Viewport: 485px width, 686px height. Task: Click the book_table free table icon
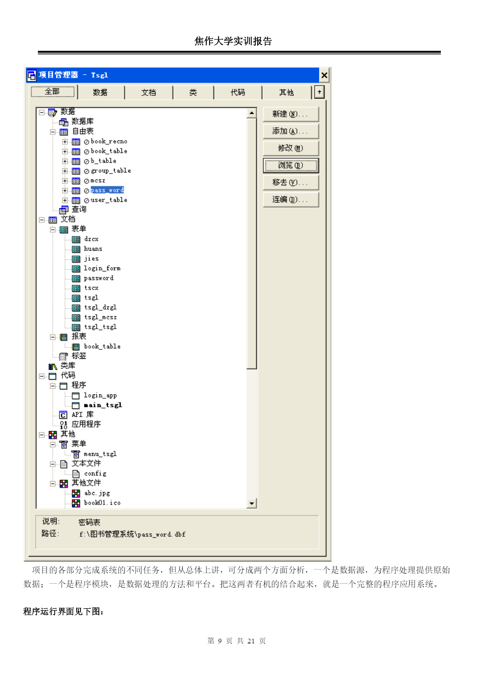pyautogui.click(x=76, y=152)
